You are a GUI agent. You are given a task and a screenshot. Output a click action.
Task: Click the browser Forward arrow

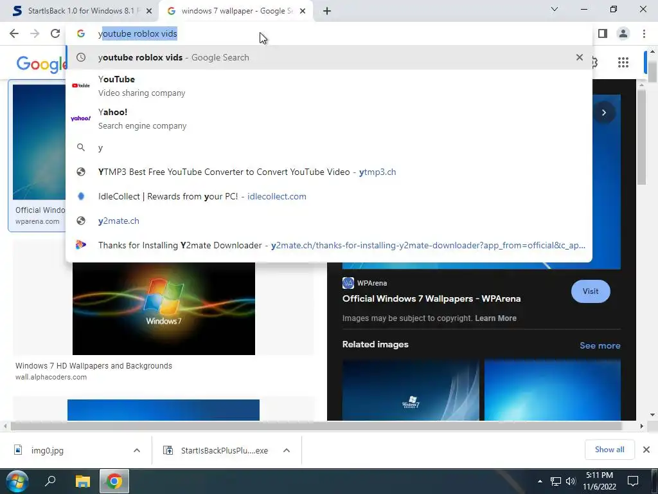pos(35,33)
